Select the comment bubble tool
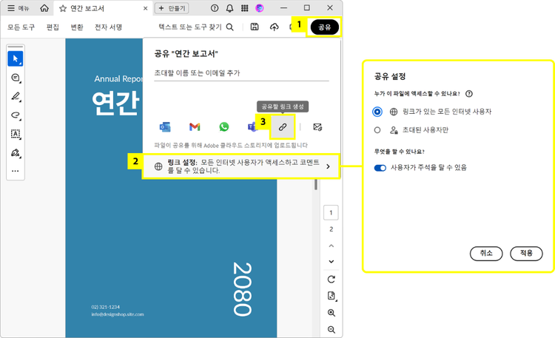Image resolution: width=555 pixels, height=338 pixels. pos(16,78)
